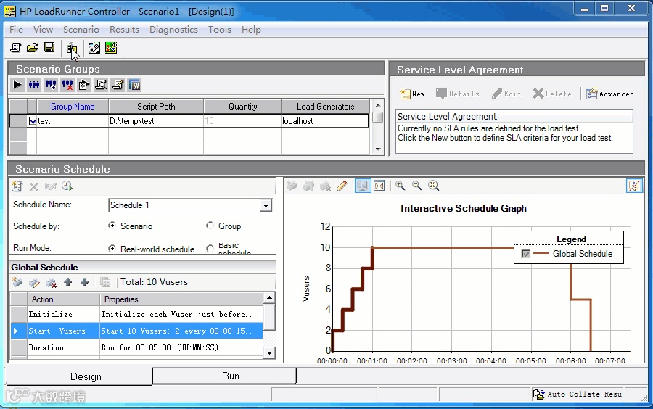Click the Delete button in SLA toolbar
Viewport: 653px width, 409px height.
[552, 94]
